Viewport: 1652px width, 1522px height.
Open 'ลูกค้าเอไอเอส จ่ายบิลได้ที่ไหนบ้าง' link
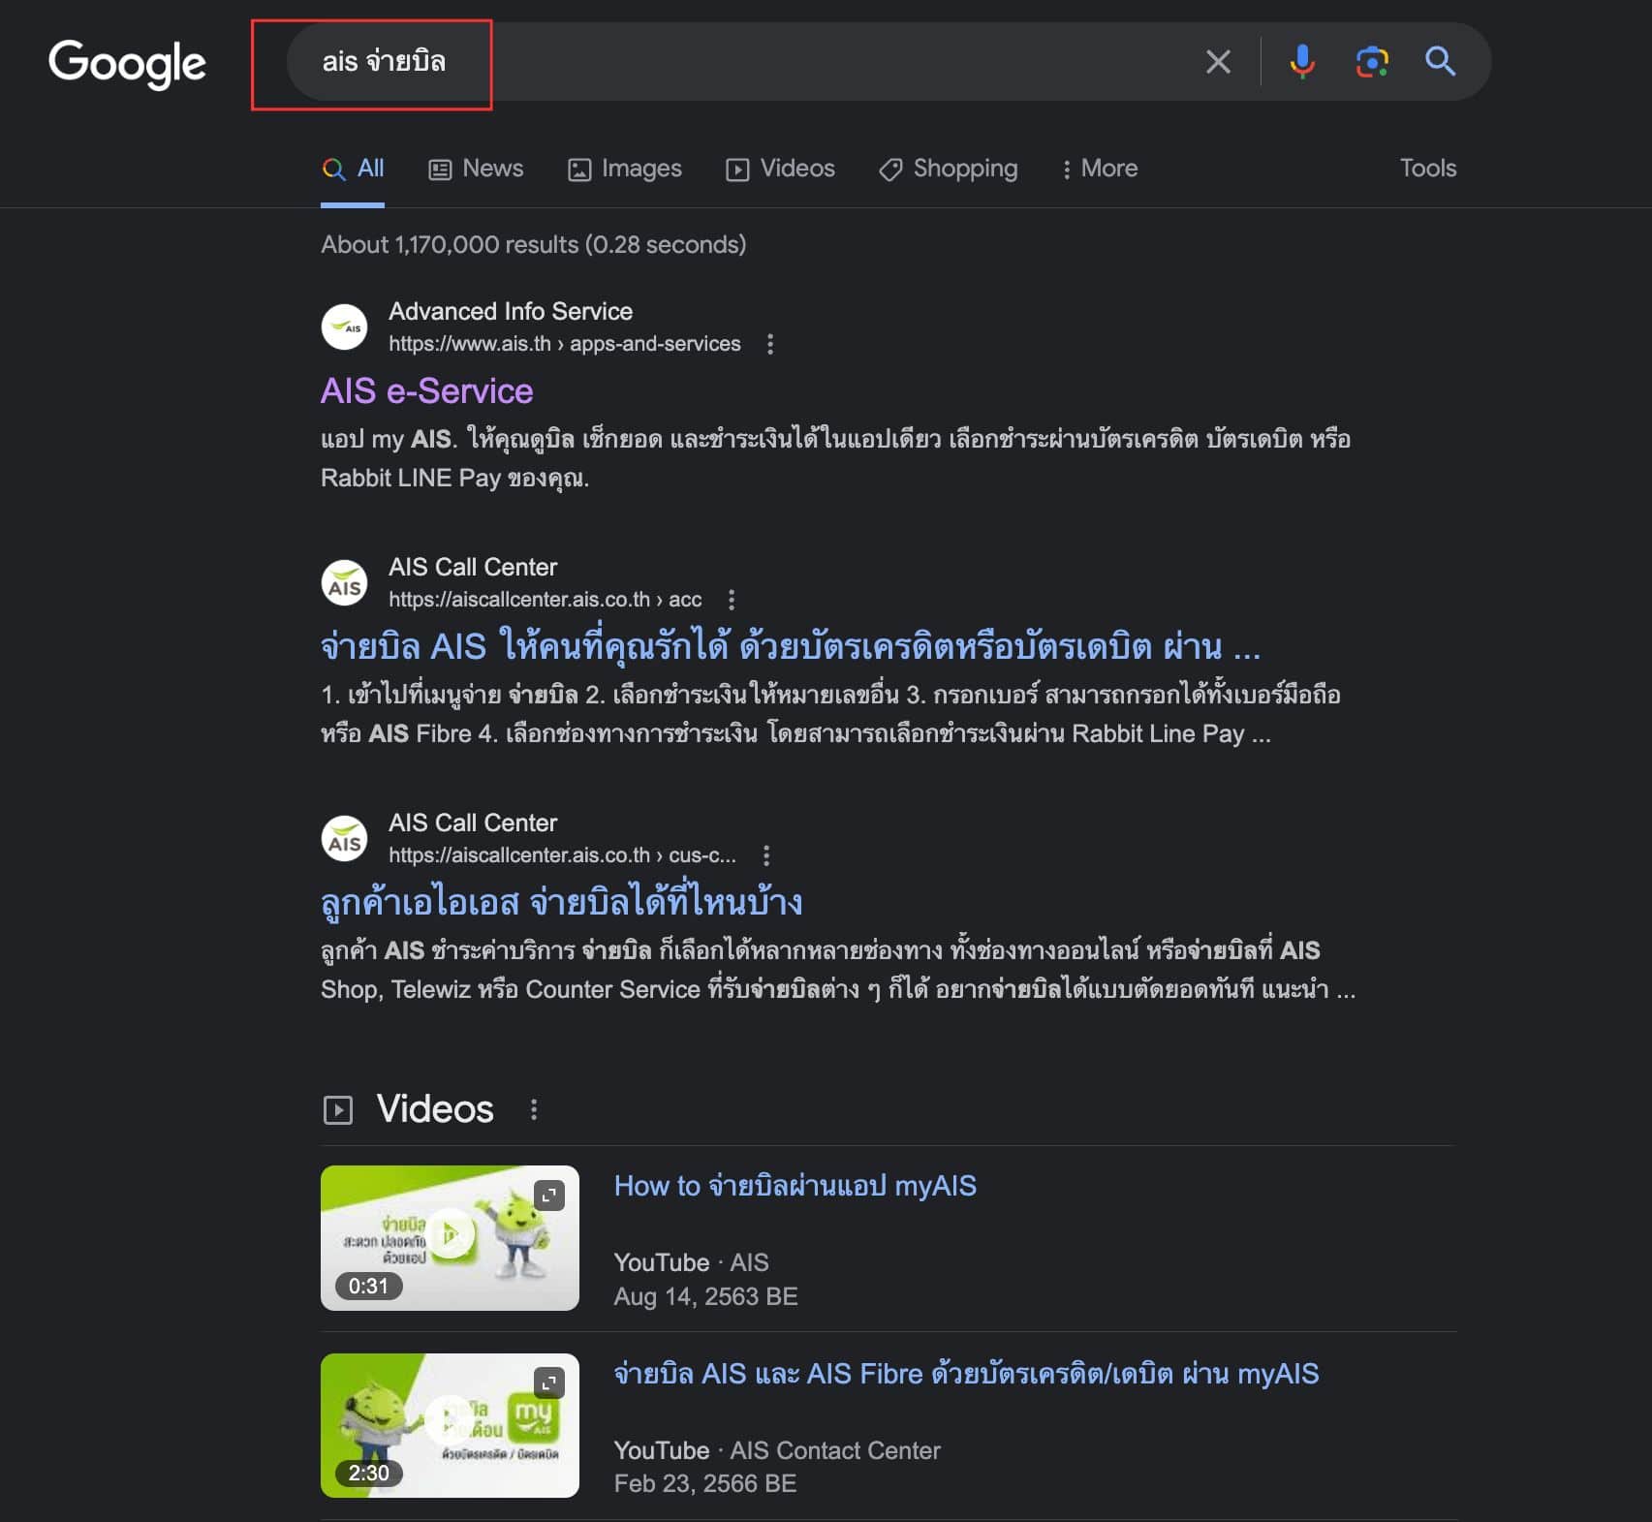point(562,901)
